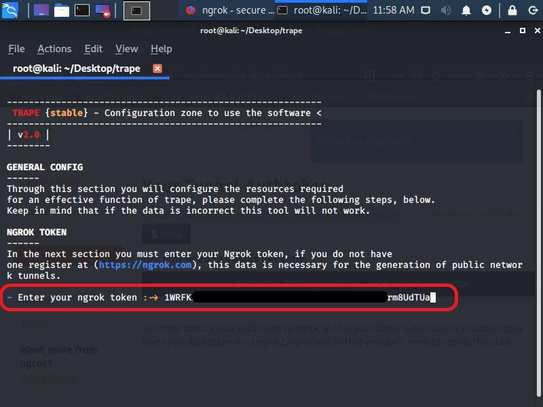The height and width of the screenshot is (407, 543).
Task: Click the TRAPE {stable} title text
Action: pos(50,113)
